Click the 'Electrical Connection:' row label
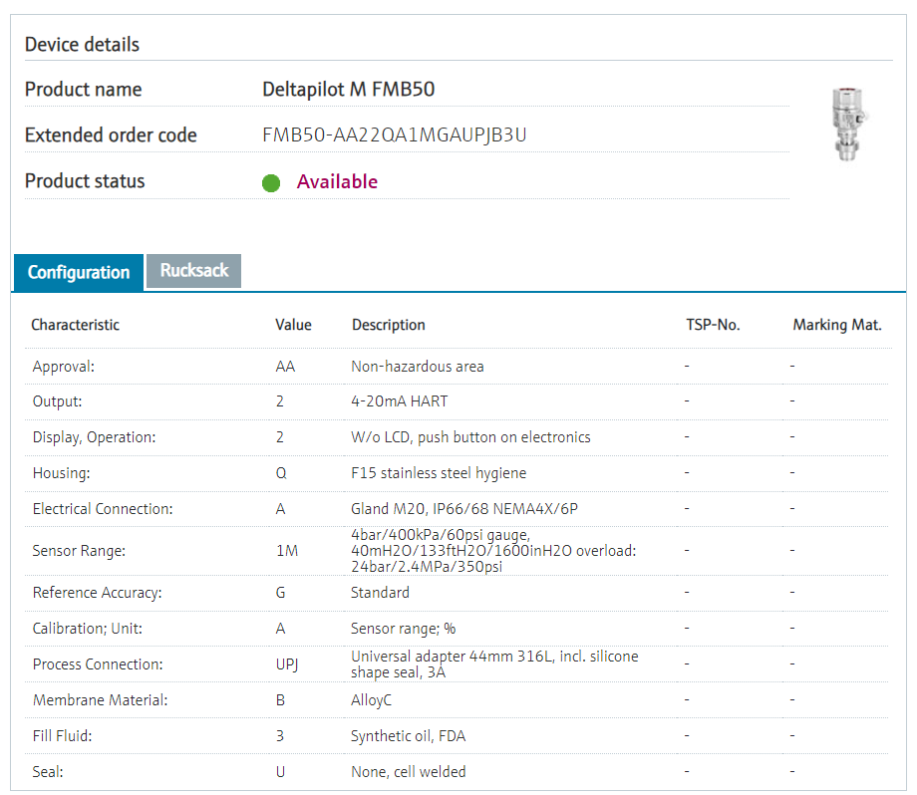Screen dimensions: 917x795 point(103,509)
